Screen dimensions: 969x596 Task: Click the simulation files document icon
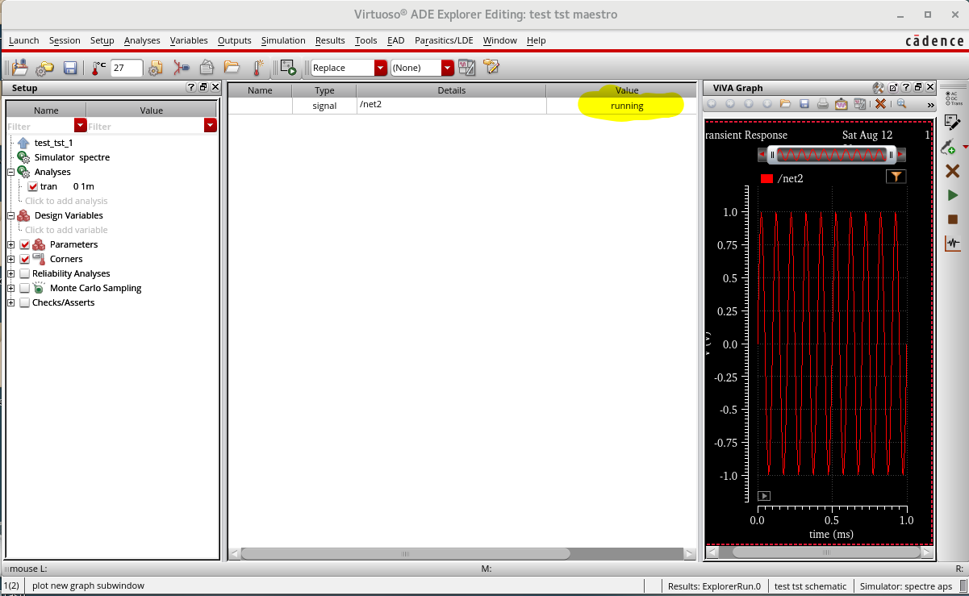[207, 68]
